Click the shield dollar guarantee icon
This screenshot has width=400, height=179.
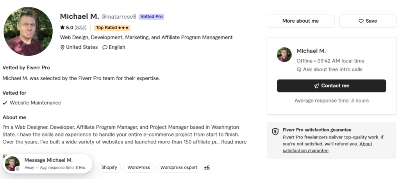point(275,132)
